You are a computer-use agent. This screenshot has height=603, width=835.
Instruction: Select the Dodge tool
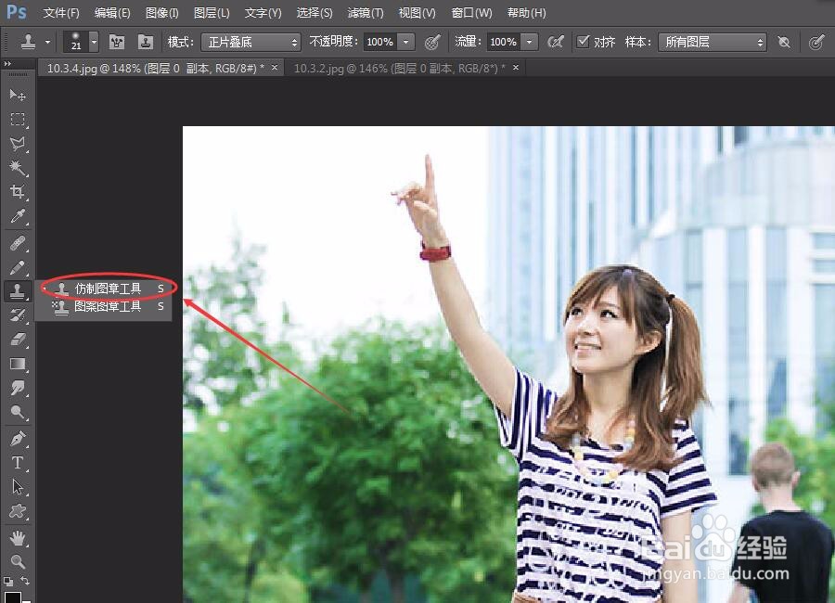pyautogui.click(x=17, y=412)
